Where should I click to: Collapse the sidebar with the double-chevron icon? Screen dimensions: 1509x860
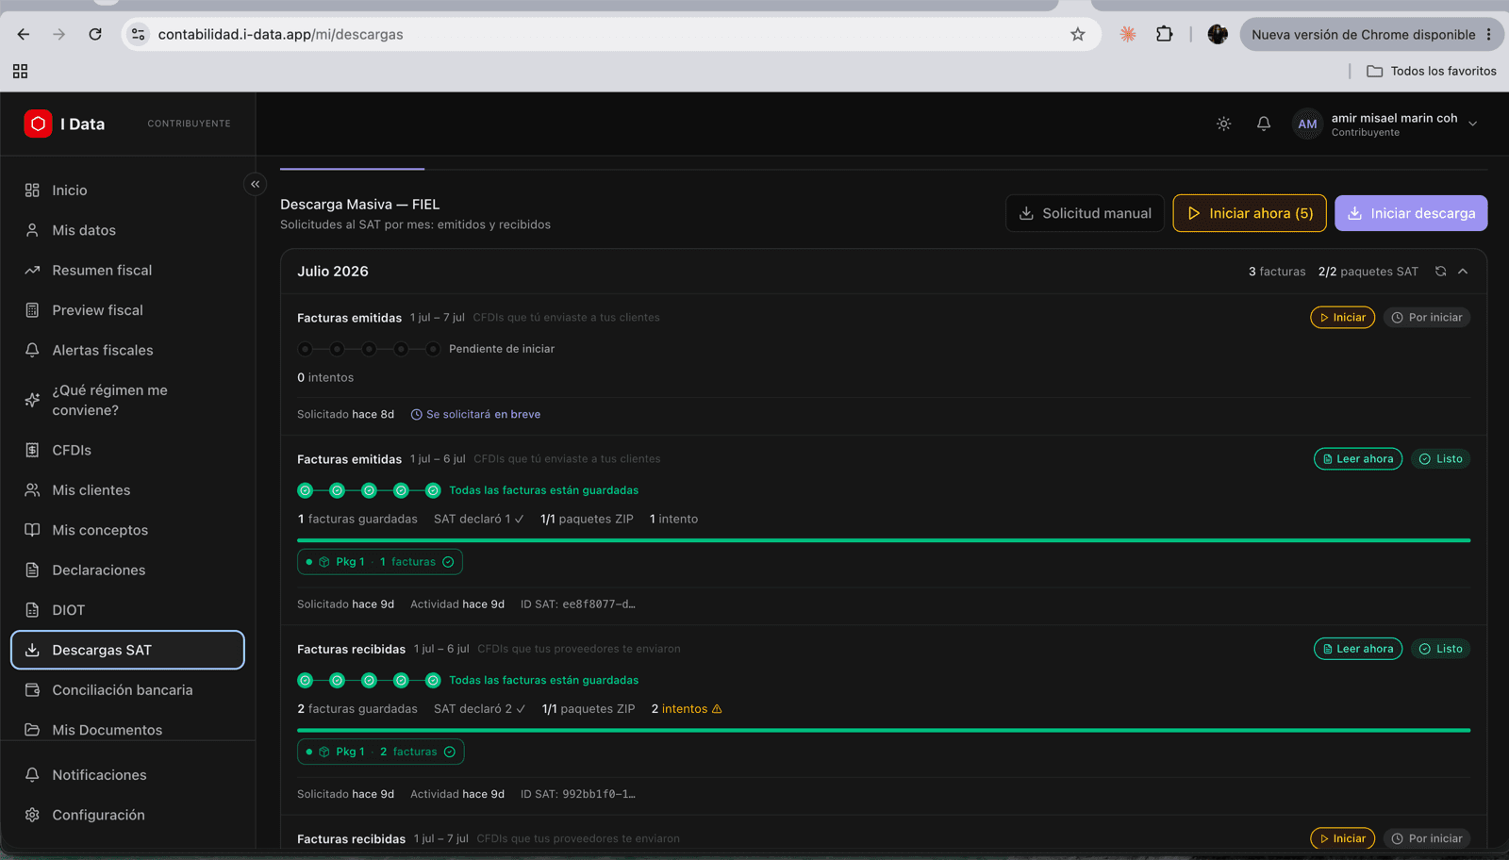coord(255,184)
